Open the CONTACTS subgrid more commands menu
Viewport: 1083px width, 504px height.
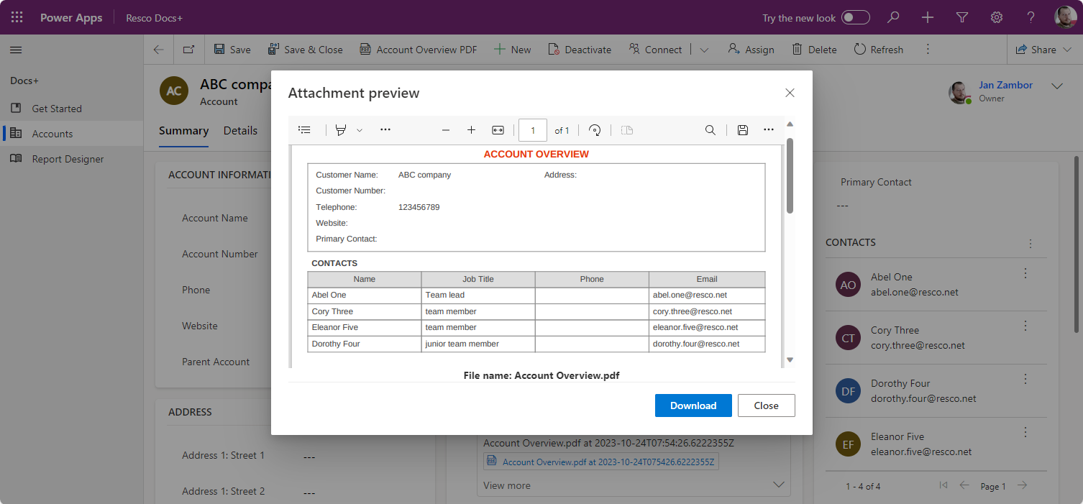pyautogui.click(x=1031, y=244)
